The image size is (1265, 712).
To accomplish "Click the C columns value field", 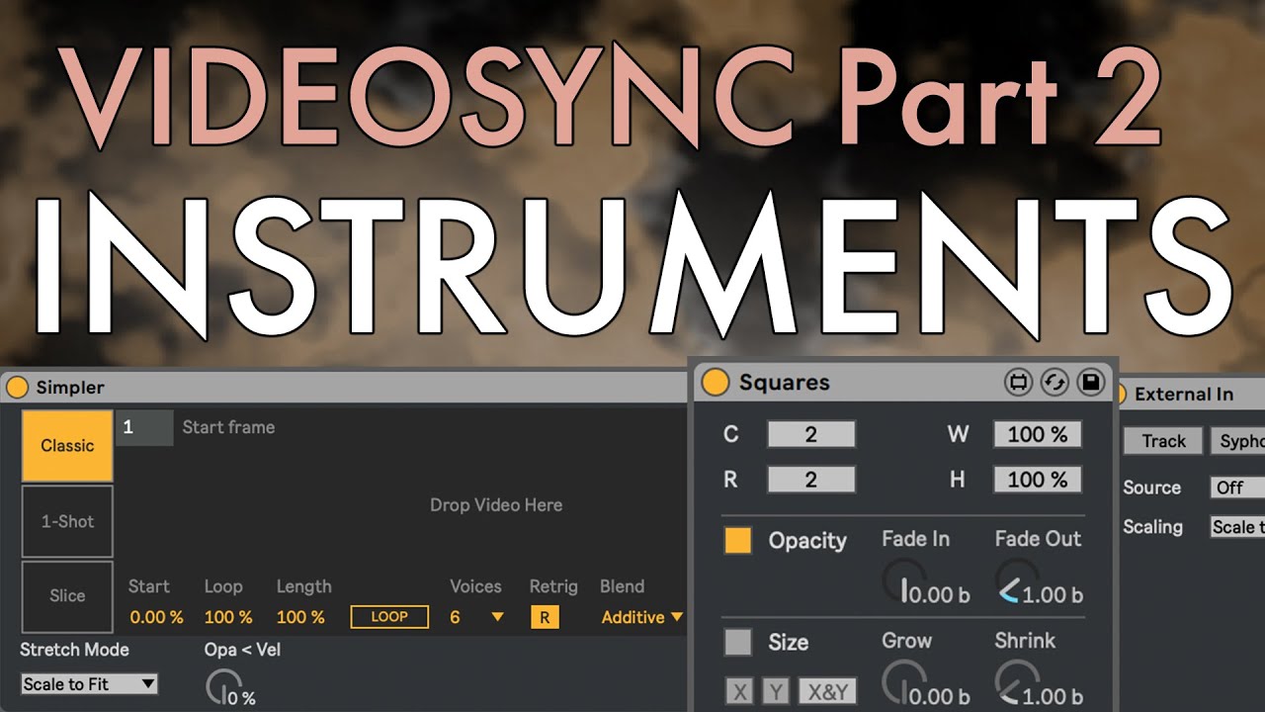I will (x=811, y=434).
